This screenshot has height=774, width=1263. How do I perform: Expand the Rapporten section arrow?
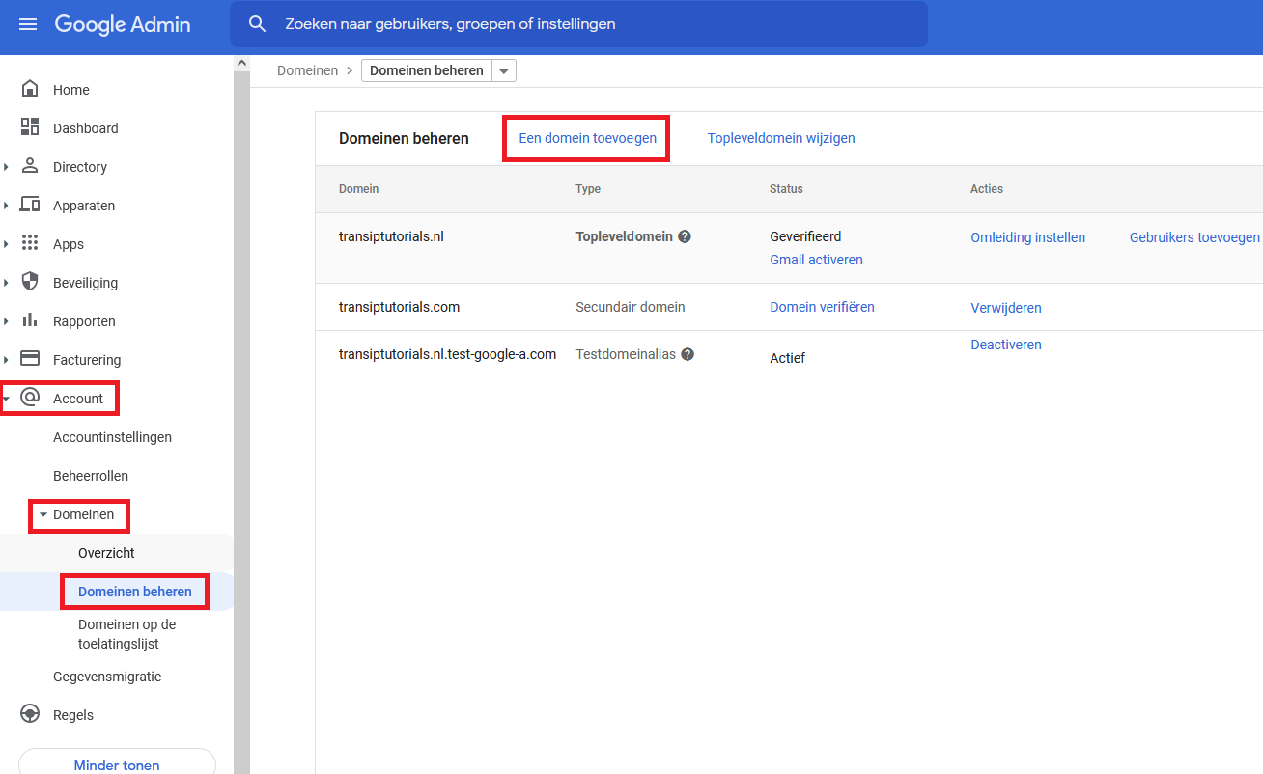[6, 321]
